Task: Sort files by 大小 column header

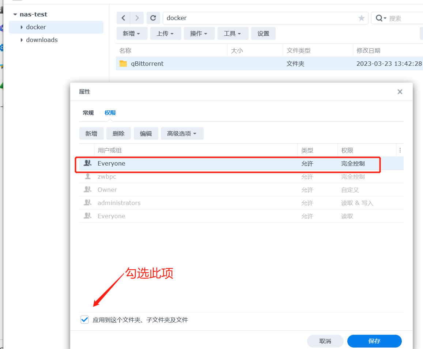Action: pos(255,50)
